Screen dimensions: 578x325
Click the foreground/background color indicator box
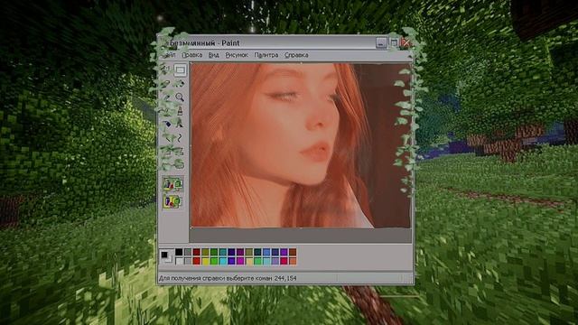pos(166,256)
